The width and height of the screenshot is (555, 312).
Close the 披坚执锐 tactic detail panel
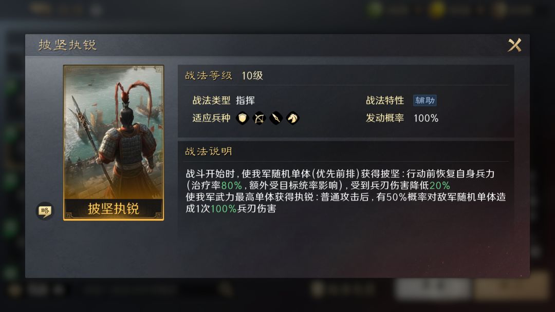514,45
